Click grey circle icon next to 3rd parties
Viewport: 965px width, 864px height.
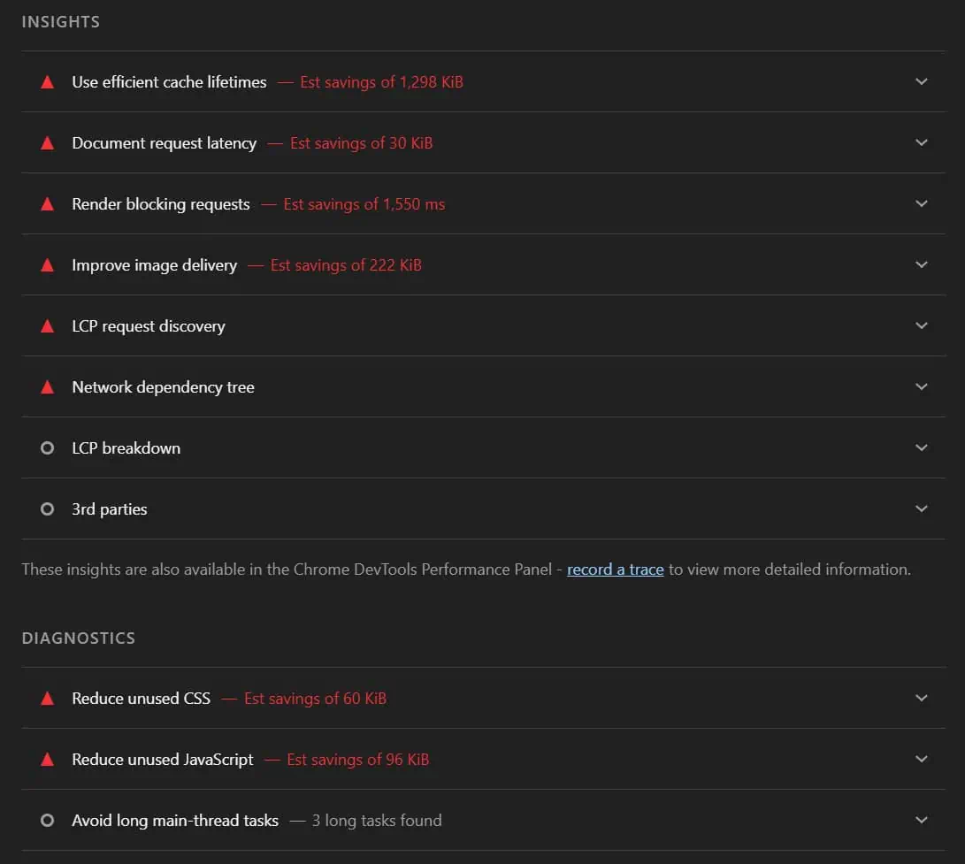(x=48, y=509)
